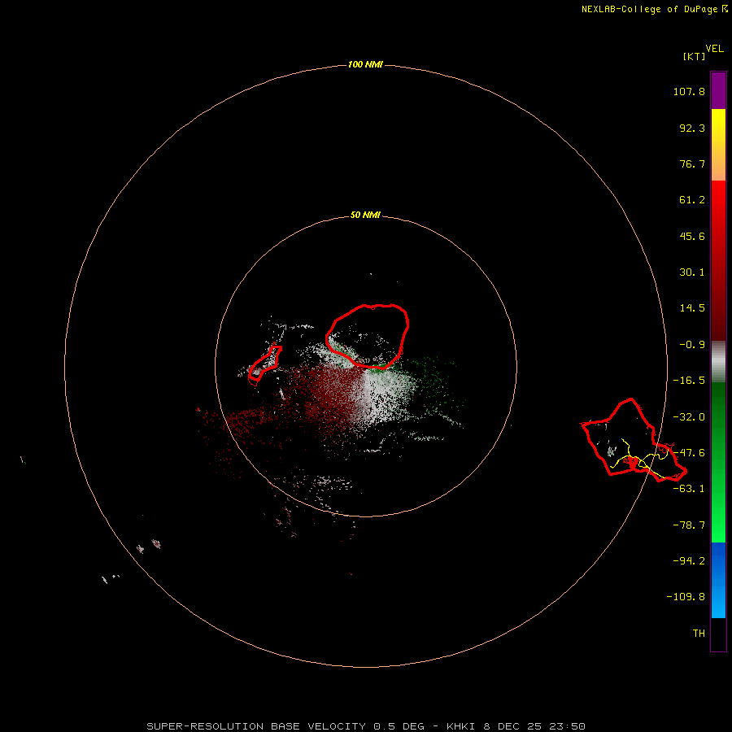
Task: Select the -78.7 velocity scale value
Action: pyautogui.click(x=689, y=525)
